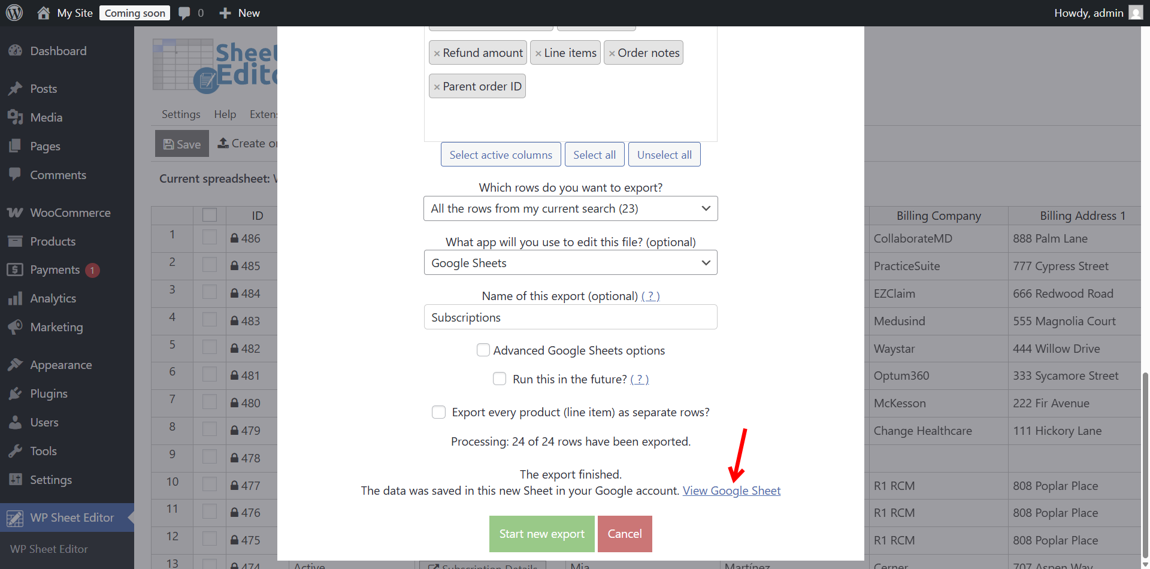The height and width of the screenshot is (569, 1150).
Task: Click the Payments icon in sidebar
Action: tap(16, 270)
